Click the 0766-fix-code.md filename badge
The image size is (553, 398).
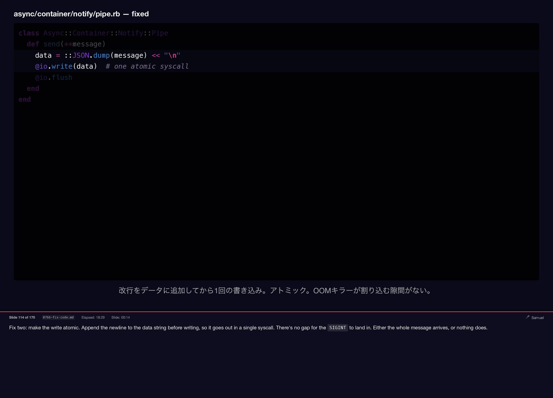58,317
